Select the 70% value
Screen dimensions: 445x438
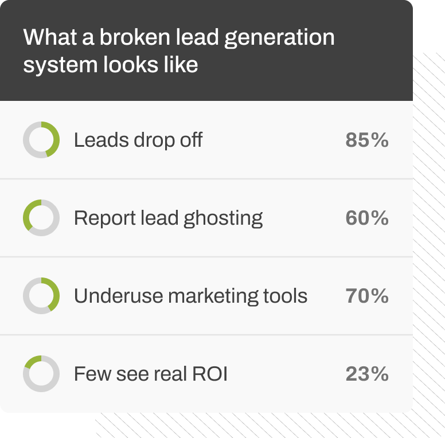[x=367, y=296]
